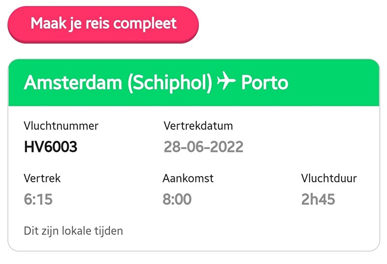The image size is (387, 264).
Task: Click the word 'Maak' on the pink button
Action: (x=49, y=23)
